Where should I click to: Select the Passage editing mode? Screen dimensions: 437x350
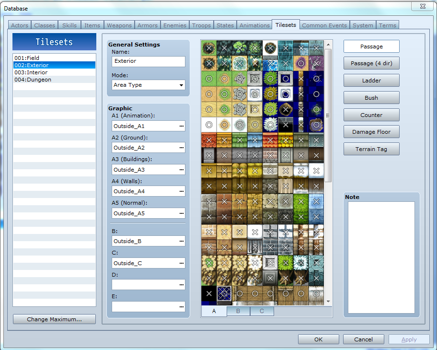(371, 46)
